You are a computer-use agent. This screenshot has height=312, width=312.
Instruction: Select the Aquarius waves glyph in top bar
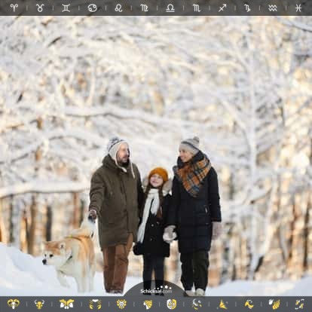click(x=273, y=8)
